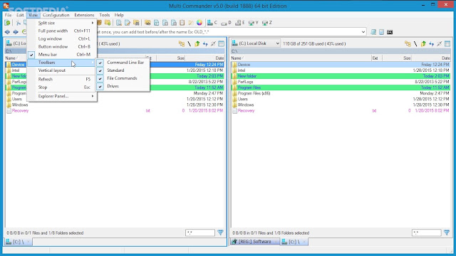Open the color wheel icon in the toolbar
The width and height of the screenshot is (456, 256).
point(199,23)
